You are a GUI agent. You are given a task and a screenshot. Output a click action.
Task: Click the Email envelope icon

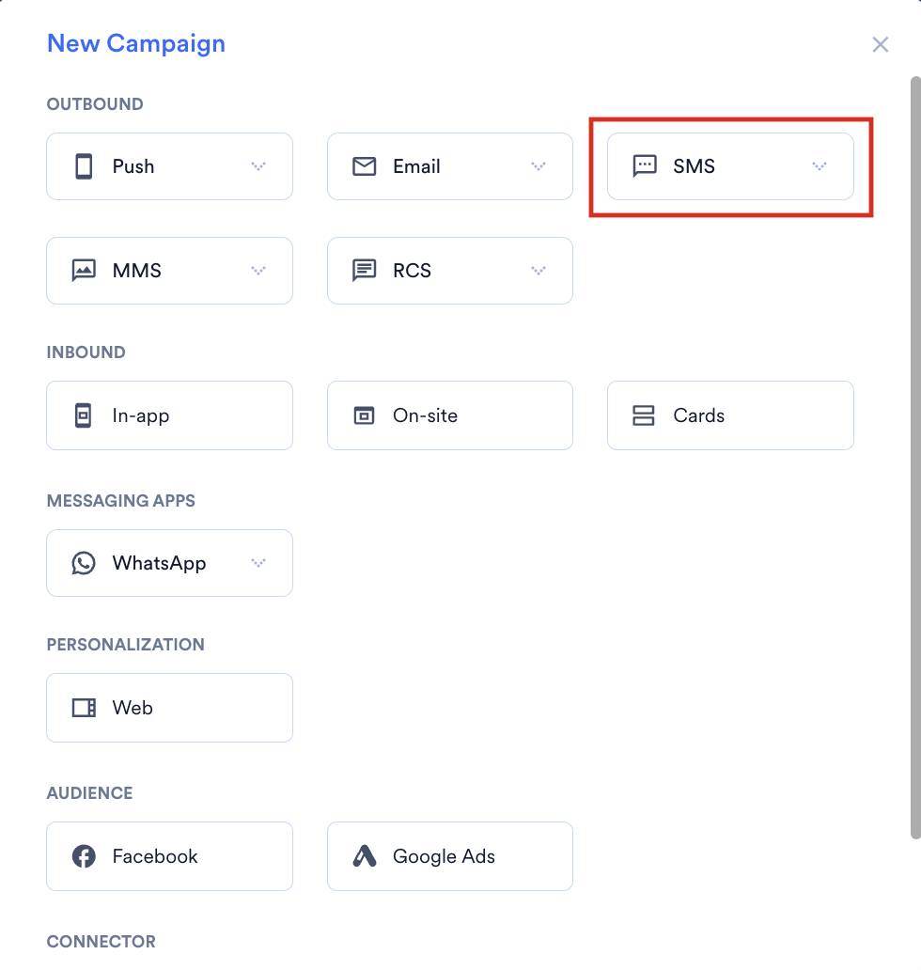[365, 166]
